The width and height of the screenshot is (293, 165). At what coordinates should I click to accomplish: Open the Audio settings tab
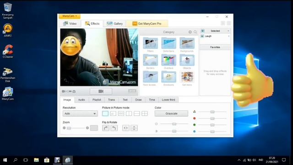point(81,100)
